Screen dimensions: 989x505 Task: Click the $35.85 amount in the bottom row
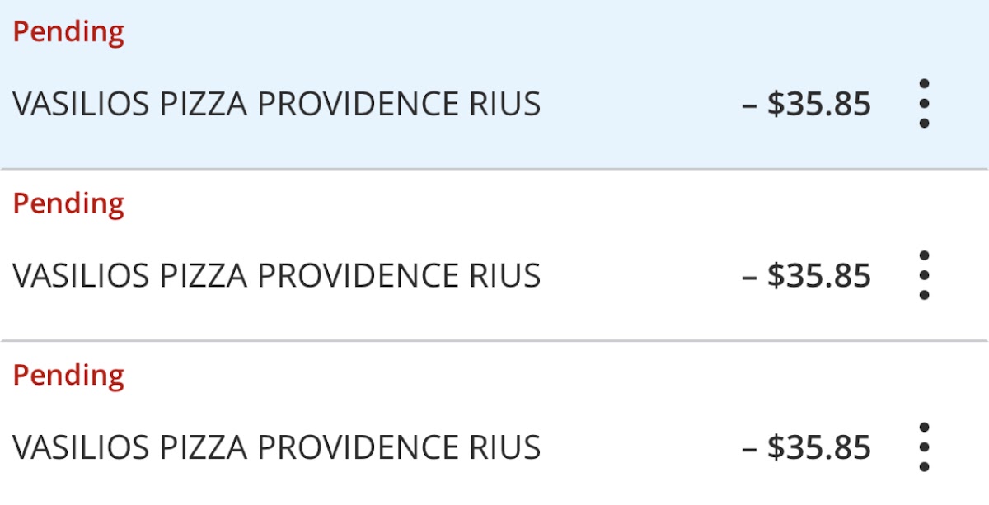point(818,447)
